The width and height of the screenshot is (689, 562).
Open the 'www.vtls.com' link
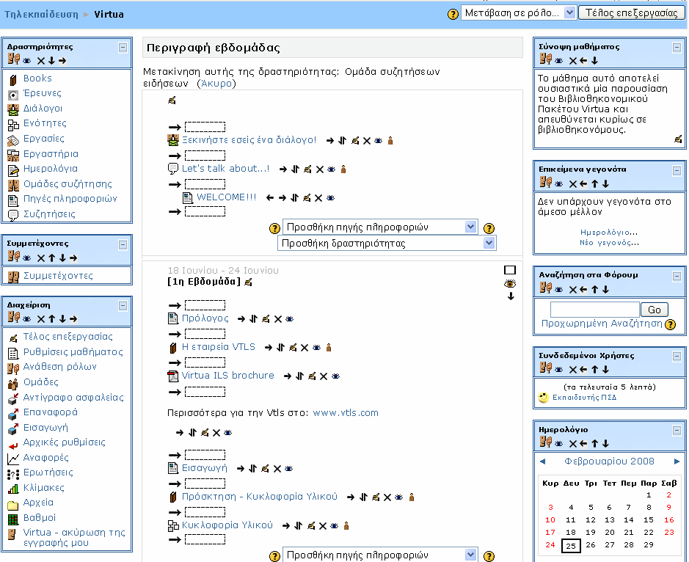click(346, 413)
